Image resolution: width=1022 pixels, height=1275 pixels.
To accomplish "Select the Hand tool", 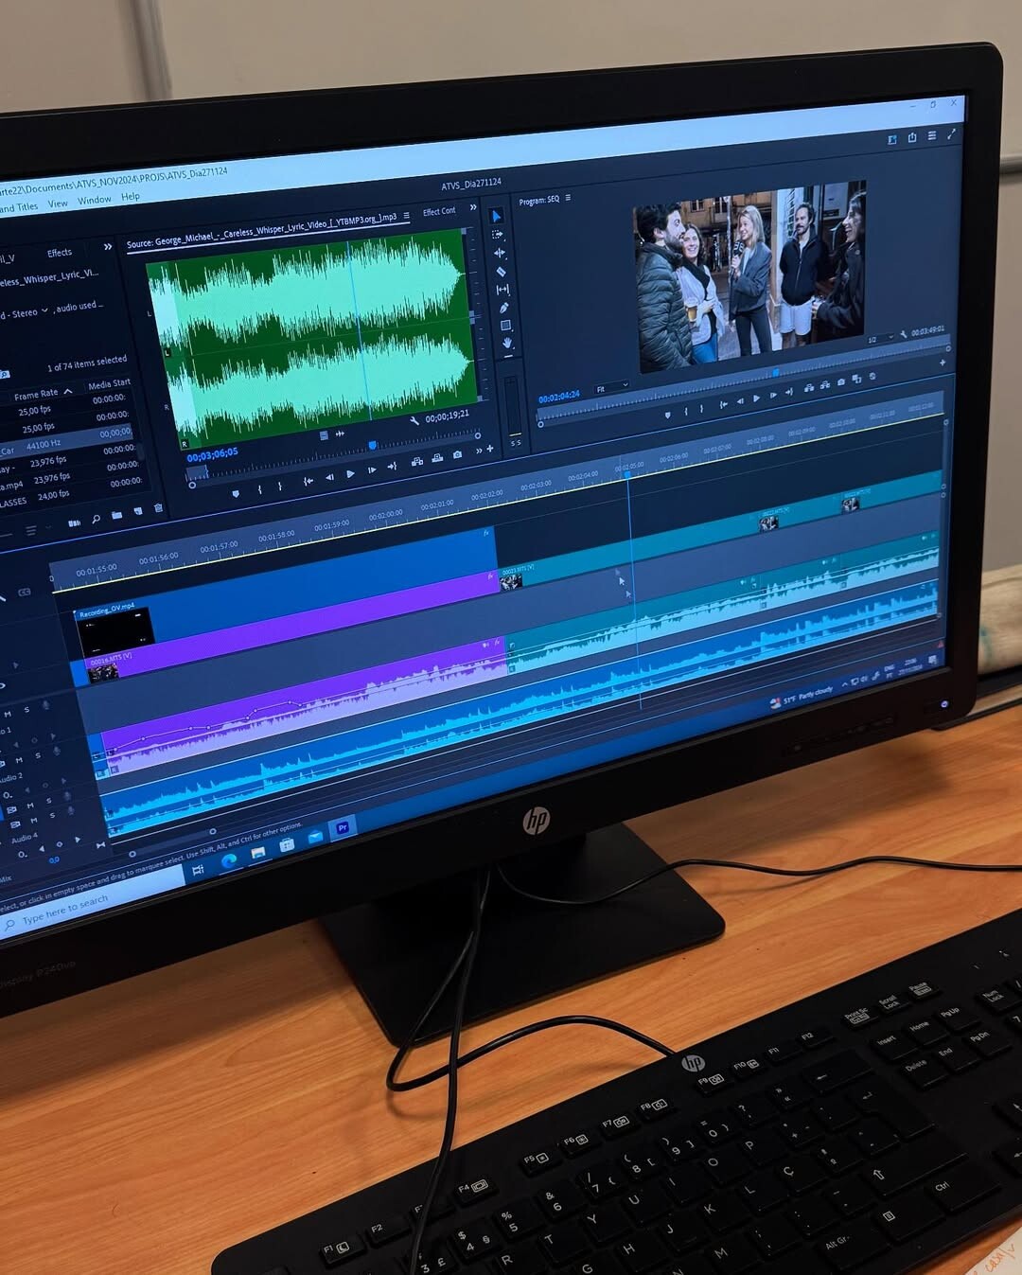I will [x=507, y=343].
